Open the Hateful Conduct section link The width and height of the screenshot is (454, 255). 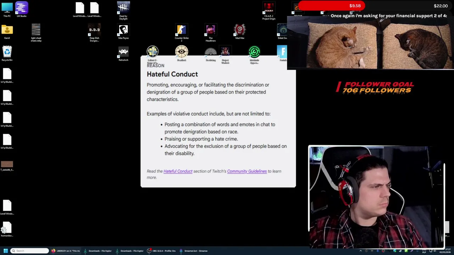click(178, 171)
